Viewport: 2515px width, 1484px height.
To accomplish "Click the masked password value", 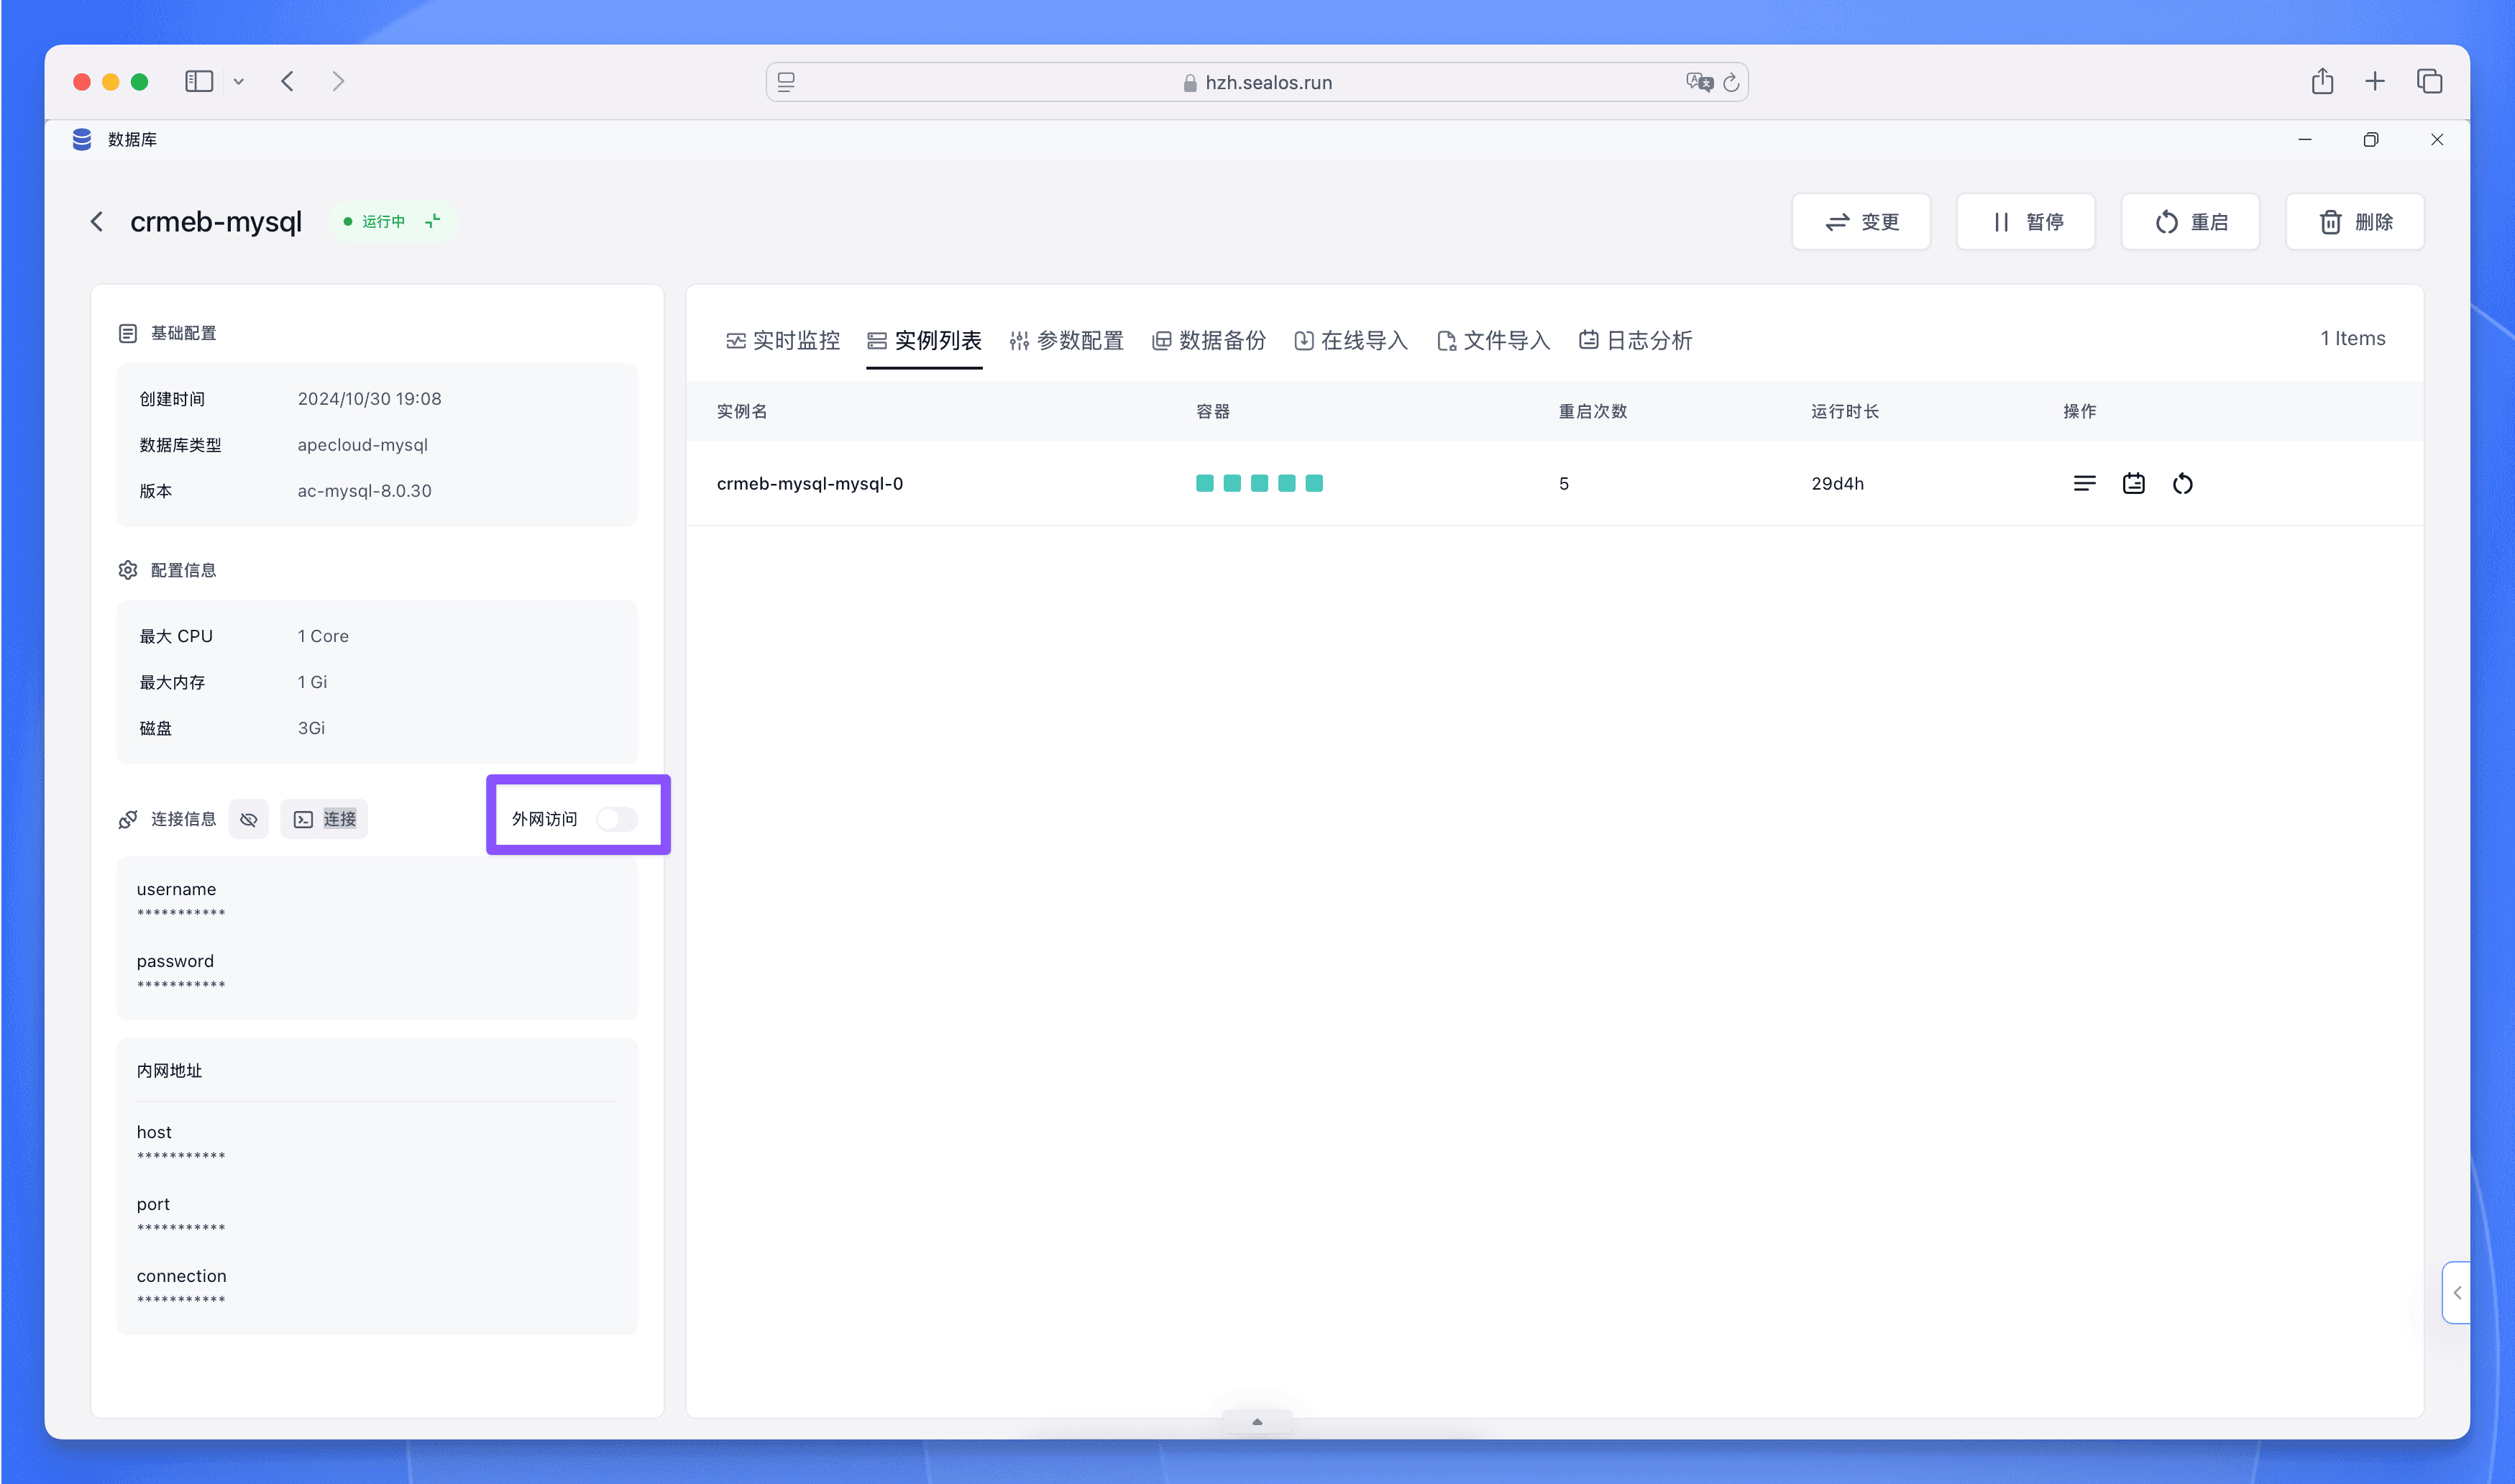I will click(181, 985).
